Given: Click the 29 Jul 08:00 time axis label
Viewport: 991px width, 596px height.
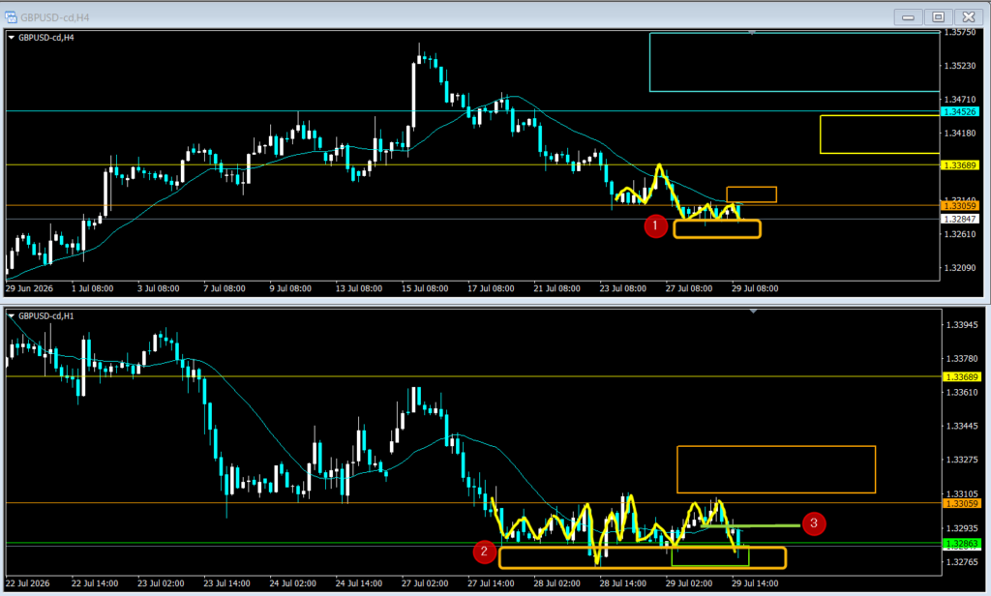Looking at the screenshot, I should (x=755, y=288).
